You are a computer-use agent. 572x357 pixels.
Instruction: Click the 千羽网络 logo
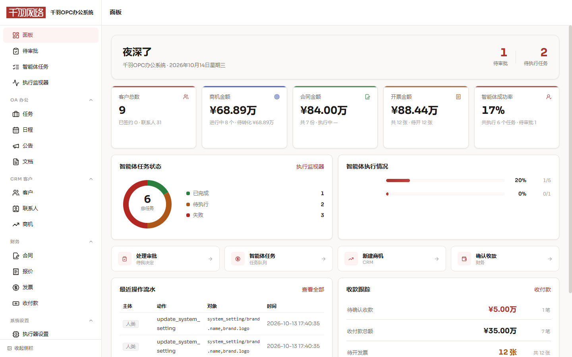coord(26,12)
